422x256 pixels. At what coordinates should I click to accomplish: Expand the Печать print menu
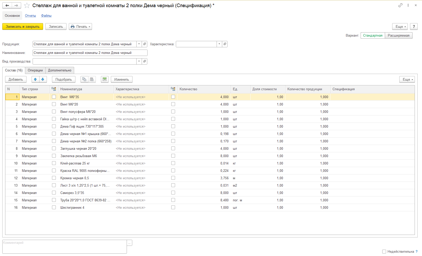point(80,26)
